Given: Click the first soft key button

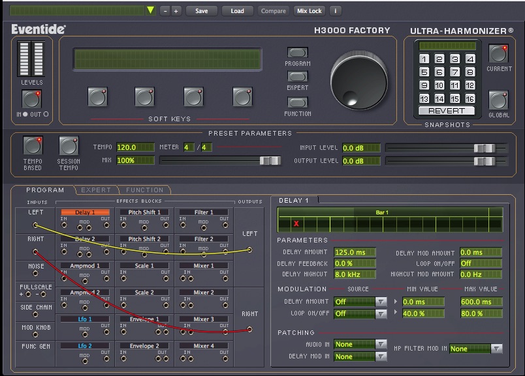Looking at the screenshot, I should point(97,97).
